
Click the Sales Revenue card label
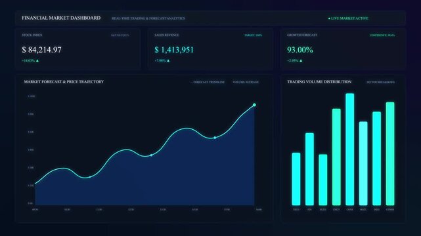pos(166,35)
